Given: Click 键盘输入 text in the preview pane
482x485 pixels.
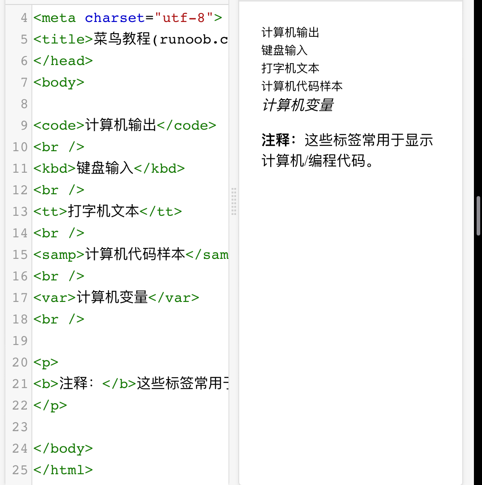Looking at the screenshot, I should 285,50.
